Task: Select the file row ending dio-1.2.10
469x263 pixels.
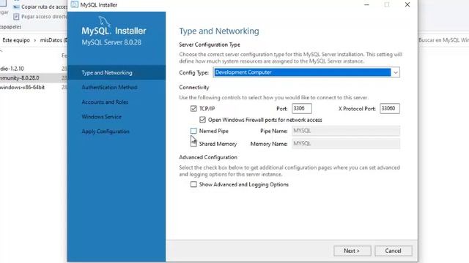Action: (34, 69)
